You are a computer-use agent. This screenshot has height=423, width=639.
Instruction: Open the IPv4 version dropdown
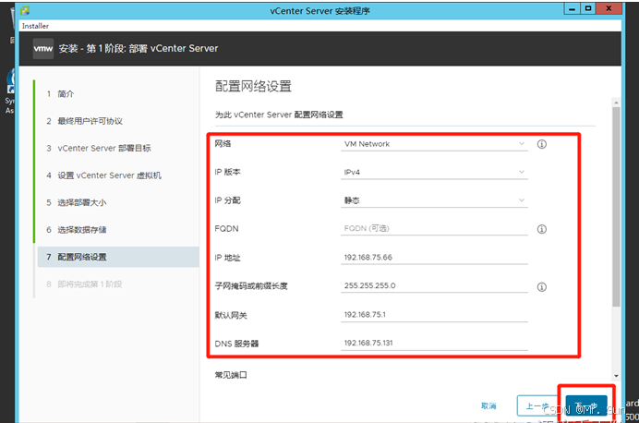click(434, 172)
